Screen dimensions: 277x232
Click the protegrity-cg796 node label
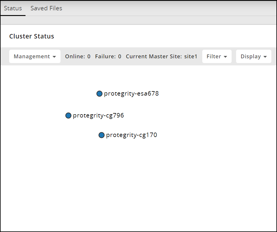point(98,115)
